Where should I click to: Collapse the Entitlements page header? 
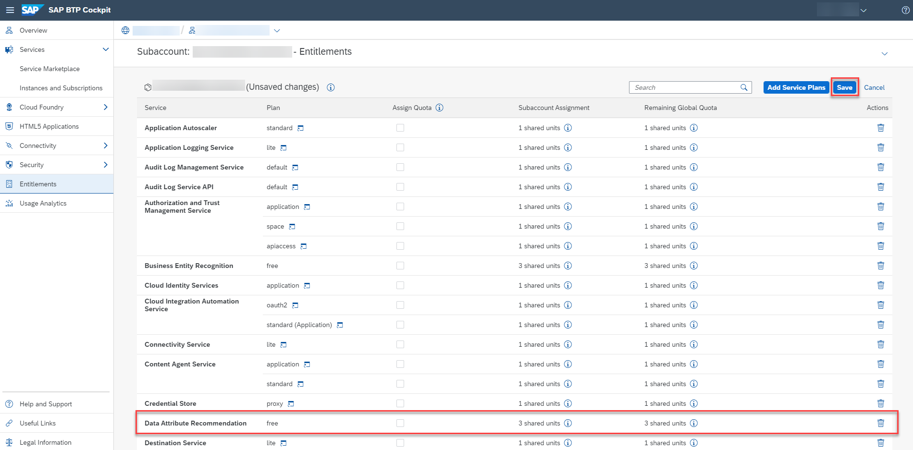tap(885, 54)
